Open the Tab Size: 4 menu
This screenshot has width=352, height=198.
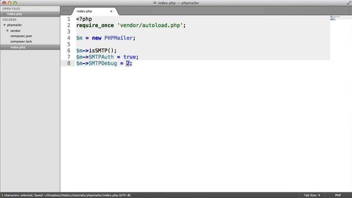[x=312, y=195]
